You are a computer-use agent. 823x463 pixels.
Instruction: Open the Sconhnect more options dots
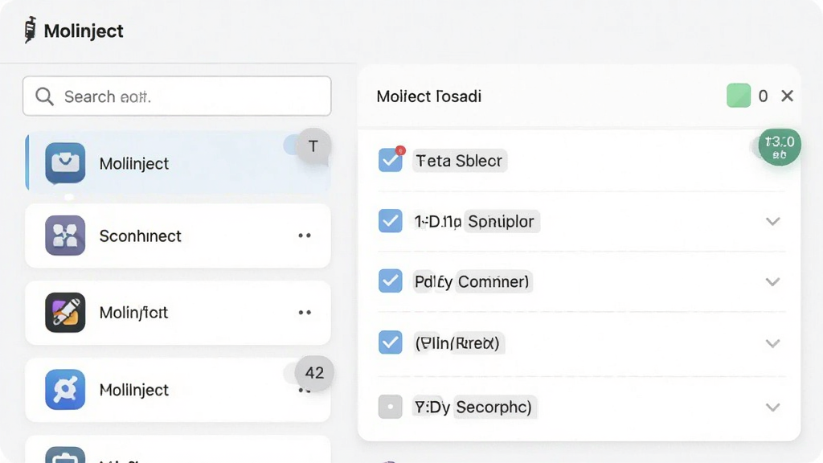tap(305, 236)
